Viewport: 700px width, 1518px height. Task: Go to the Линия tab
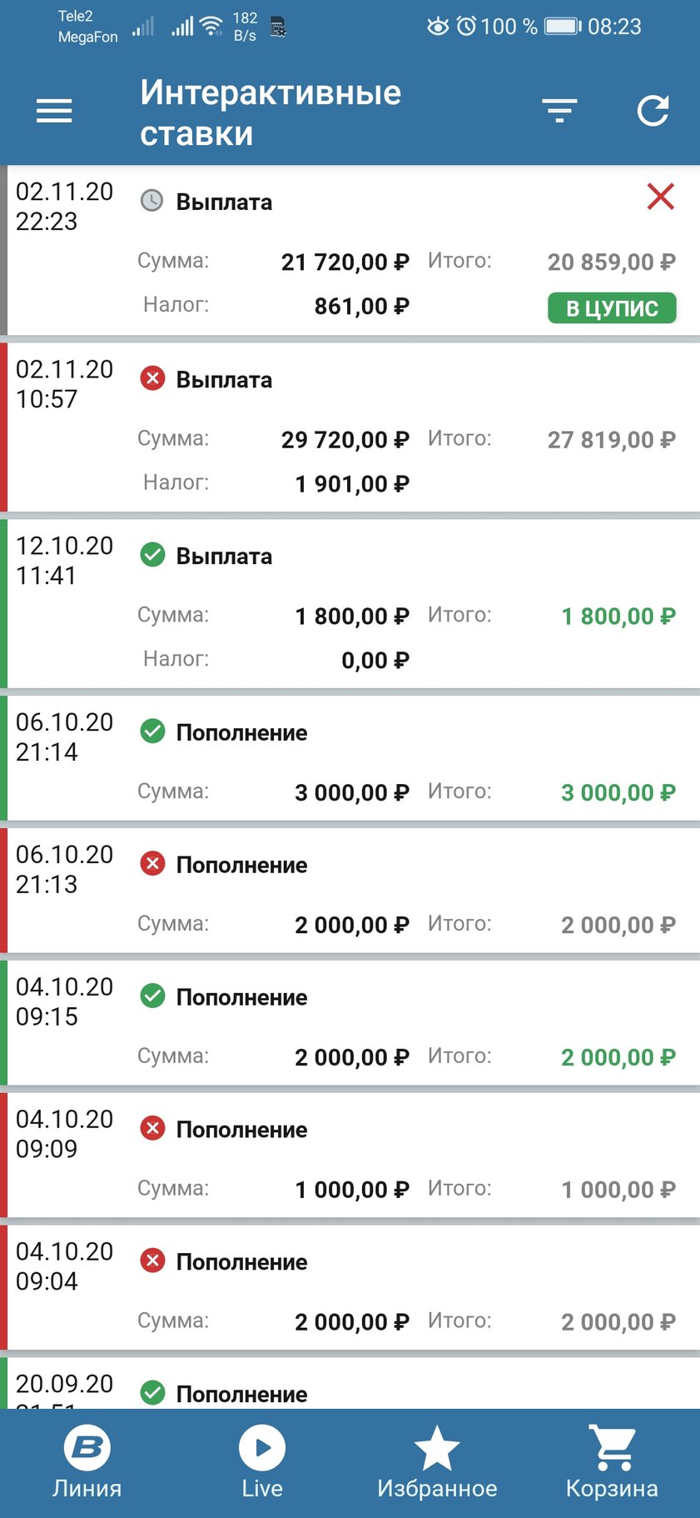click(87, 1462)
